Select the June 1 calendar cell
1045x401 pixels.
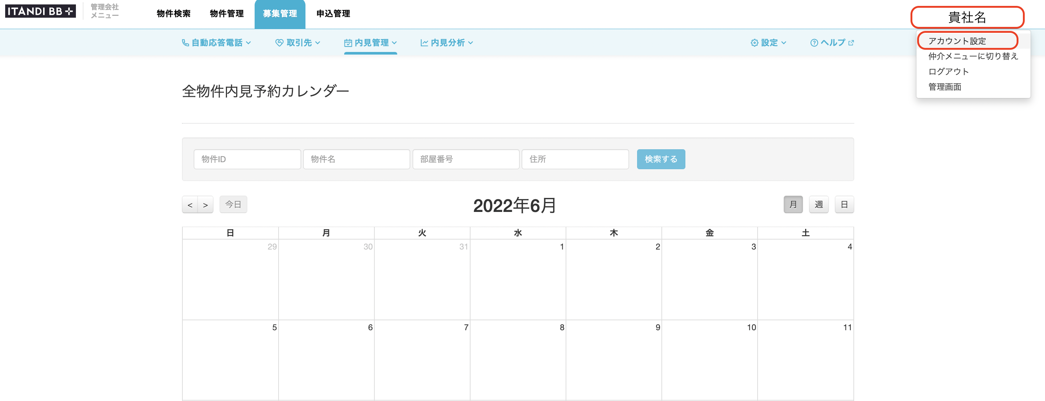pyautogui.click(x=518, y=279)
